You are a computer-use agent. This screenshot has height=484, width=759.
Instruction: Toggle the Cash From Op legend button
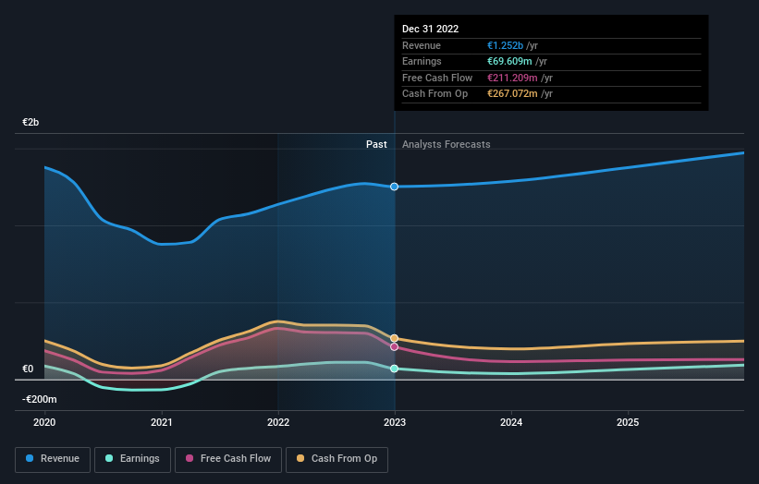(x=337, y=459)
